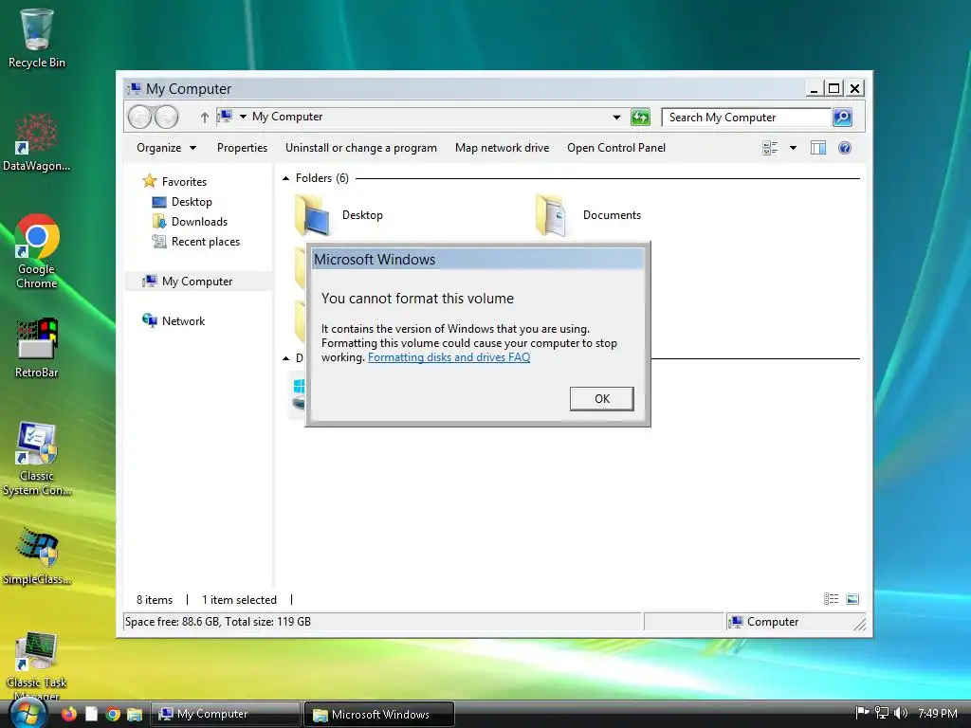
Task: Collapse the devices group arrow
Action: (285, 358)
